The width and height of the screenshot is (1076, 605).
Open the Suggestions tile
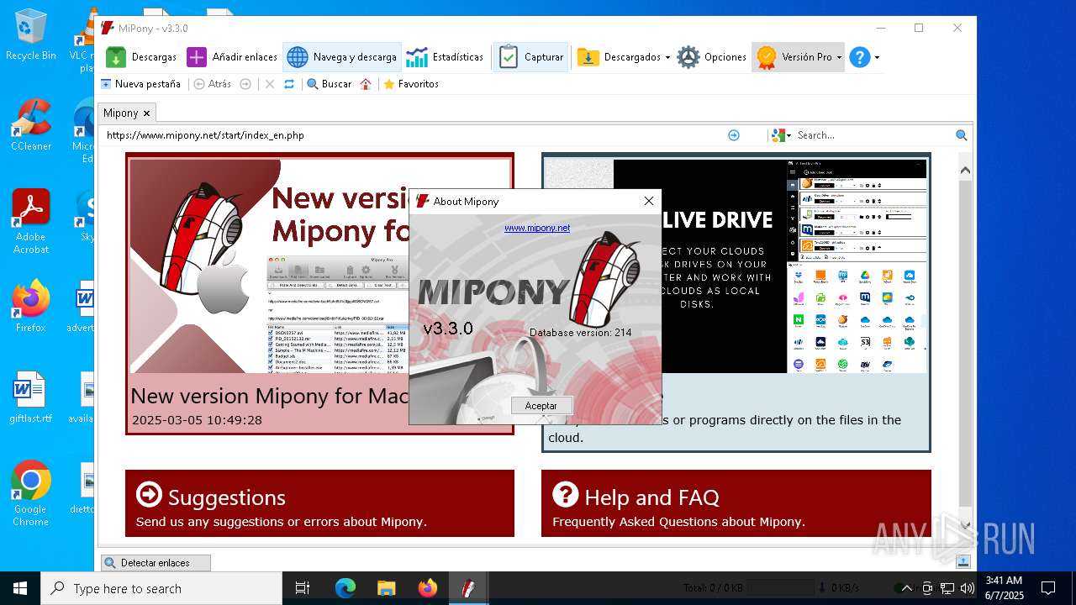(319, 502)
